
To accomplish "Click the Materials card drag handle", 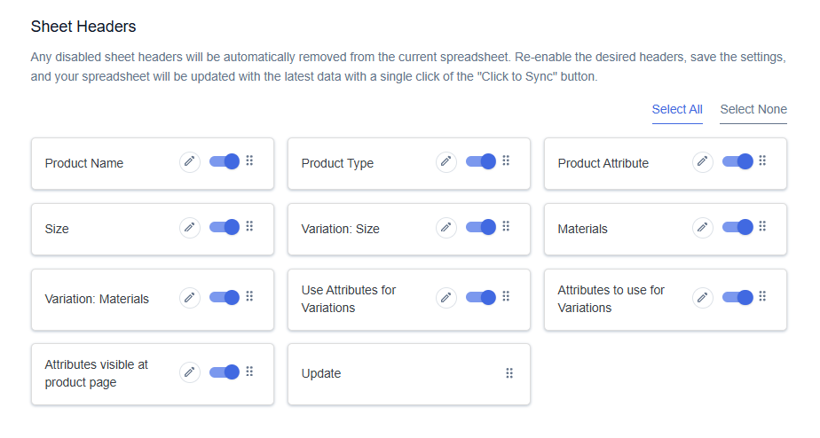I will [x=762, y=226].
